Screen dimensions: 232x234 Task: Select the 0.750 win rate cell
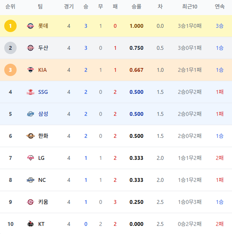[136, 48]
